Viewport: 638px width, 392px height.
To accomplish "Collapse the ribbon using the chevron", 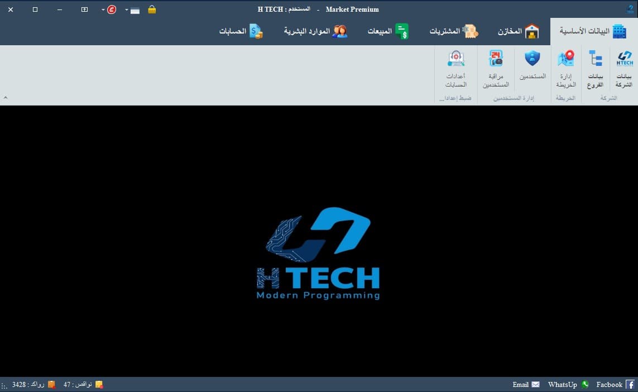I will (x=5, y=98).
